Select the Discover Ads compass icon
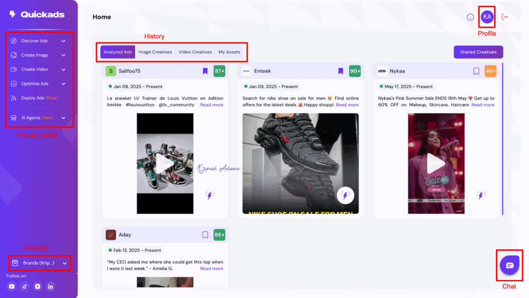The image size is (529, 298). (x=13, y=41)
